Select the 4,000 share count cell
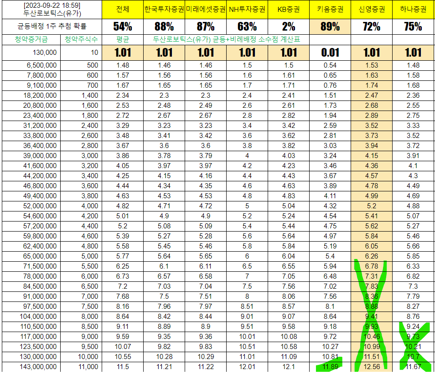This screenshot has width=435, height=375. (x=81, y=206)
